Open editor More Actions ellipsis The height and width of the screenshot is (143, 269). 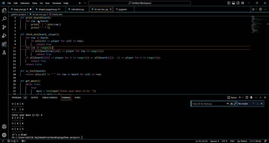click(x=265, y=9)
